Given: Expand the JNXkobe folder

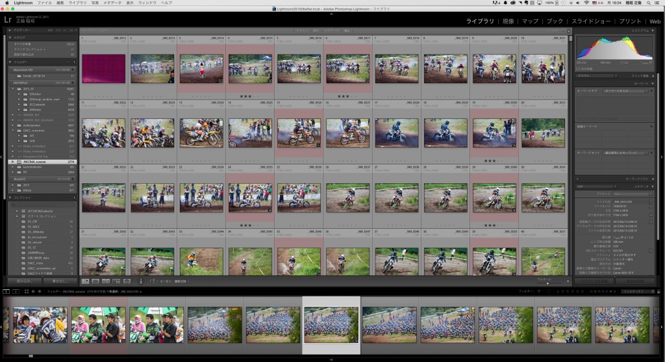Looking at the screenshot, I should tap(19, 109).
